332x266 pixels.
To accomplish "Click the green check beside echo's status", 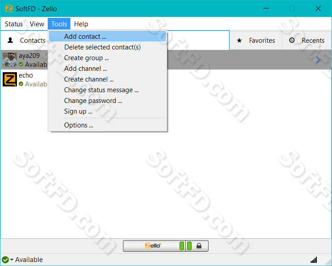I will 21,84.
